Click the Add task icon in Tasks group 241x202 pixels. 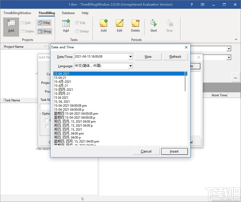pyautogui.click(x=66, y=26)
